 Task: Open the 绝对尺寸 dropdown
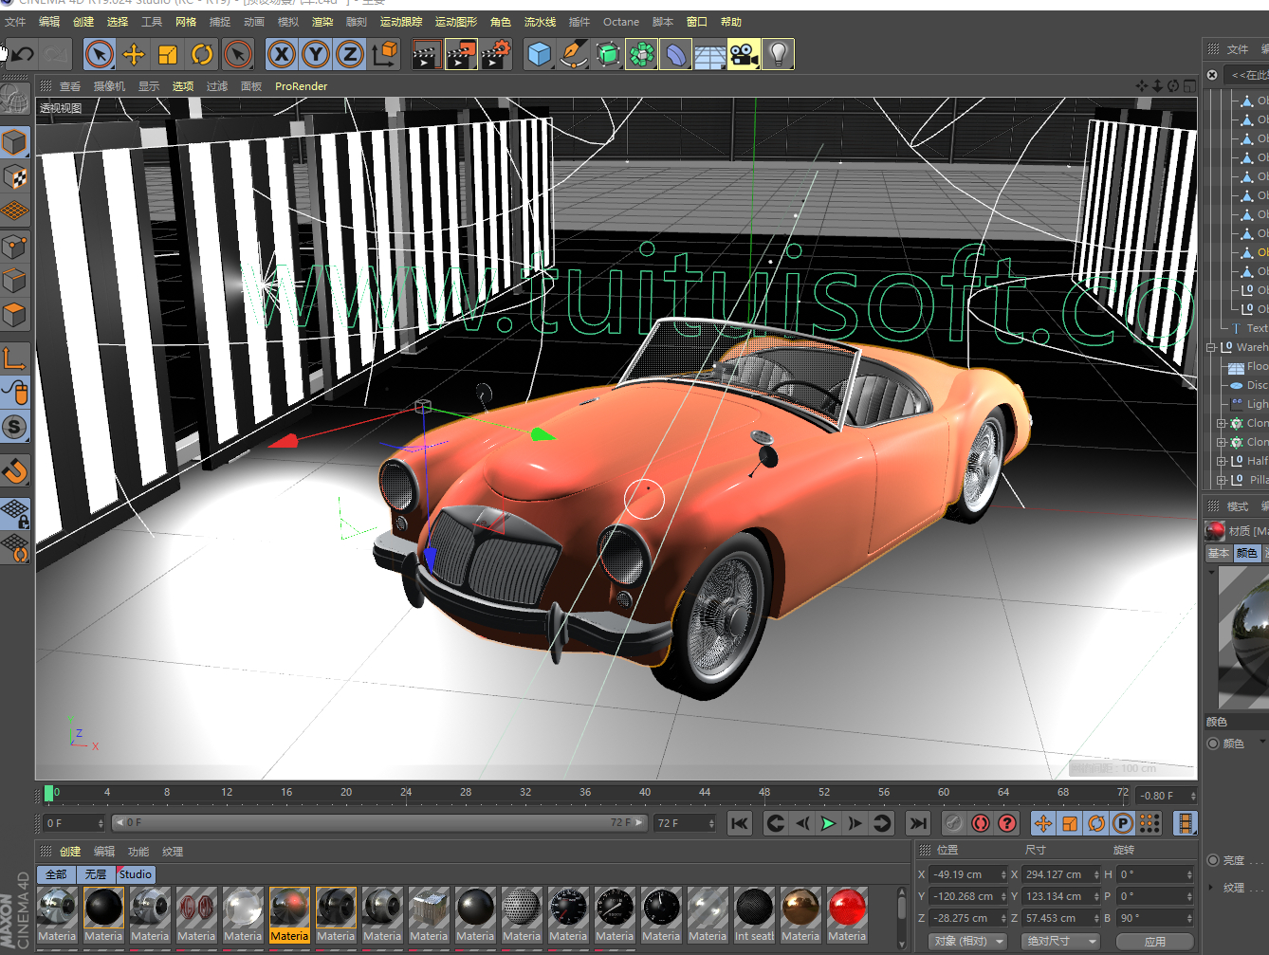(x=1060, y=941)
